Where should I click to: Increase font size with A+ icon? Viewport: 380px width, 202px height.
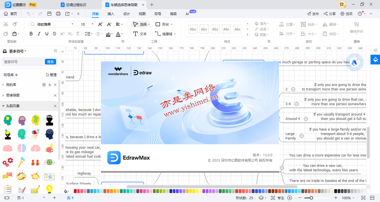[x=100, y=24]
